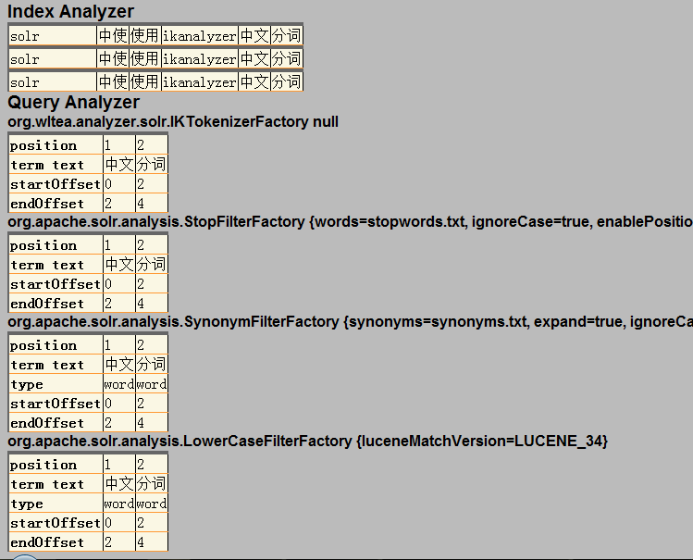Click the "Index Analyzer" heading
693x560 pixels.
[70, 11]
